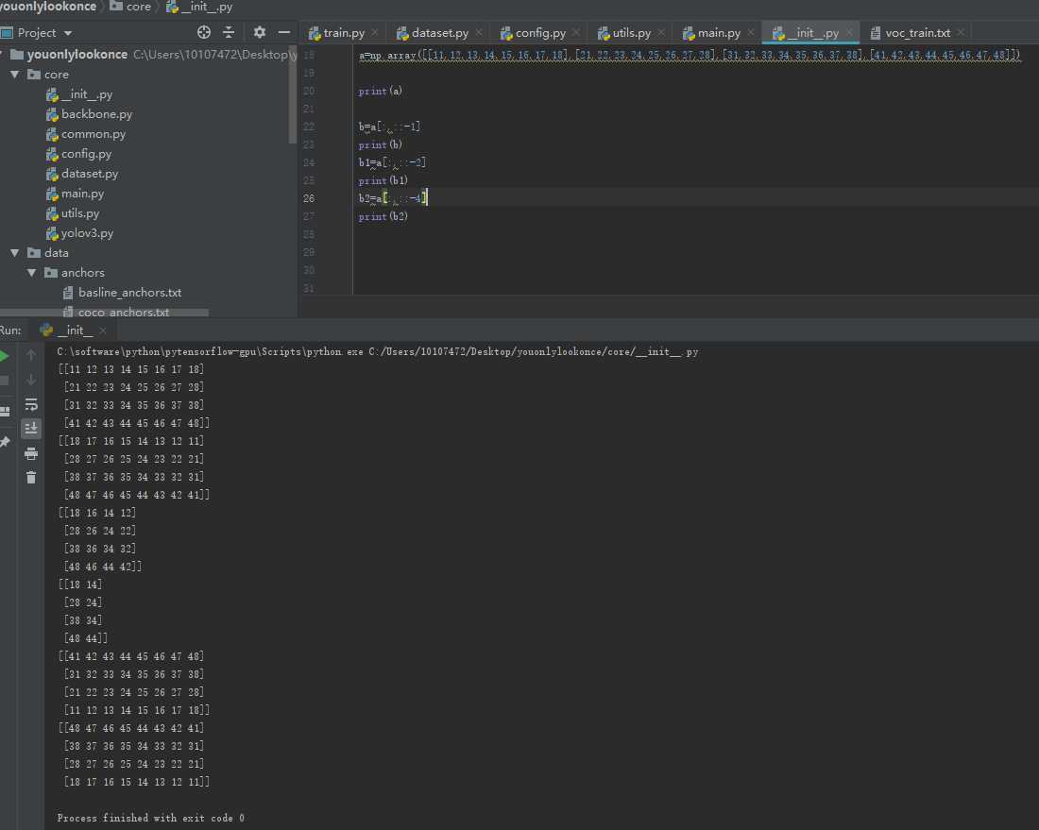1039x830 pixels.
Task: Click console row '[48 44]]'
Action: pyautogui.click(x=85, y=638)
